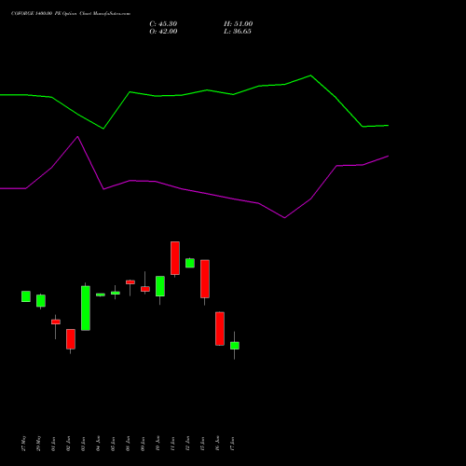
Task: Click the tall green candle for 03 Jun
Action: tap(86, 308)
